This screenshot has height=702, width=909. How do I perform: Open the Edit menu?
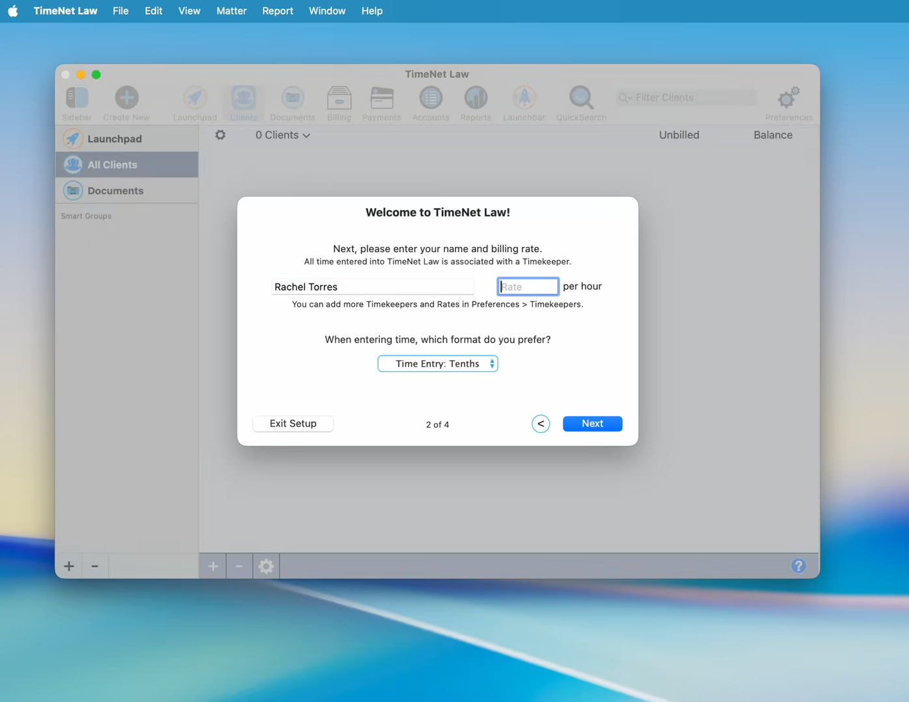154,11
